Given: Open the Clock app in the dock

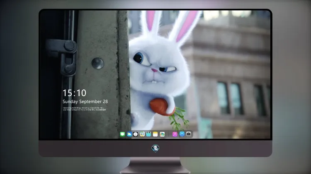Looking at the screenshot, I should [136, 134].
